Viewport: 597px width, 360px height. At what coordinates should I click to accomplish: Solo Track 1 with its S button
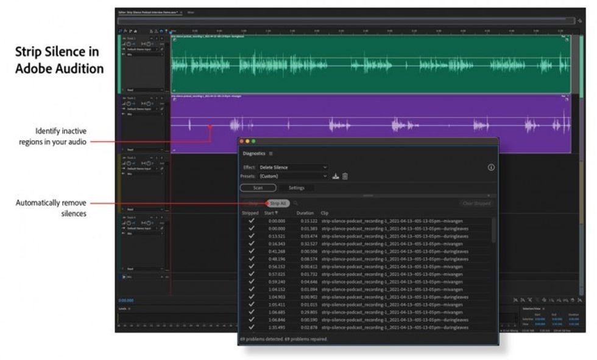157,38
